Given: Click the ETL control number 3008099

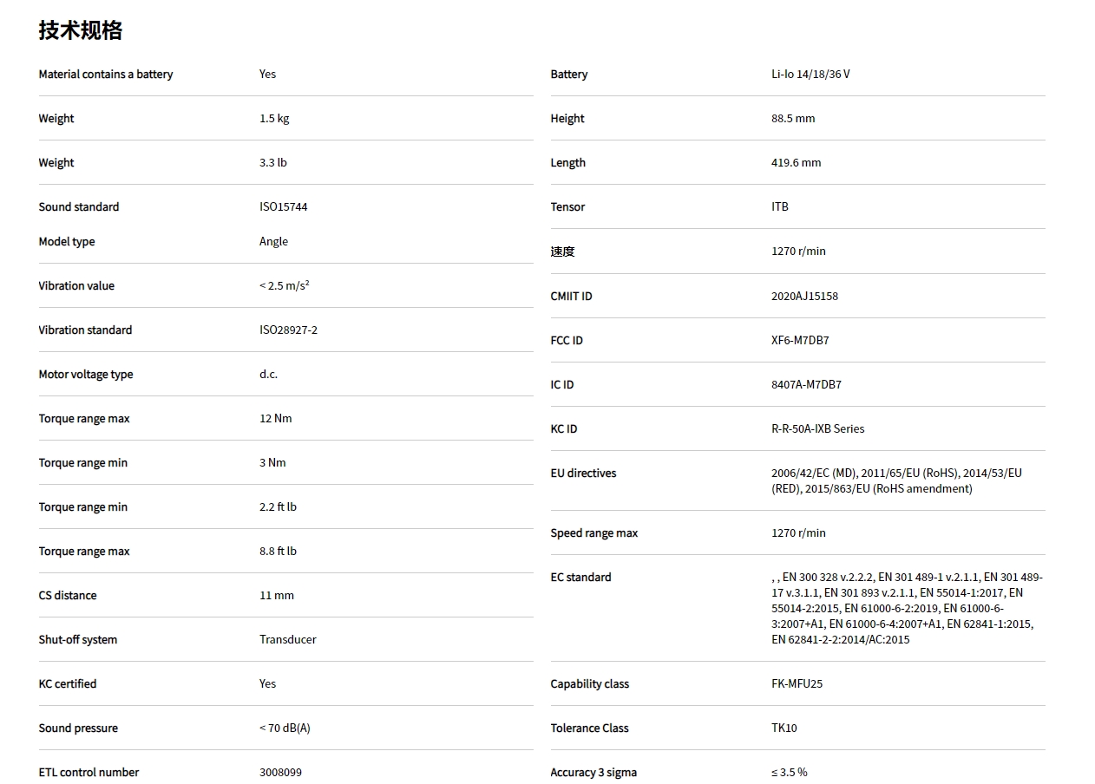Looking at the screenshot, I should click(x=280, y=773).
